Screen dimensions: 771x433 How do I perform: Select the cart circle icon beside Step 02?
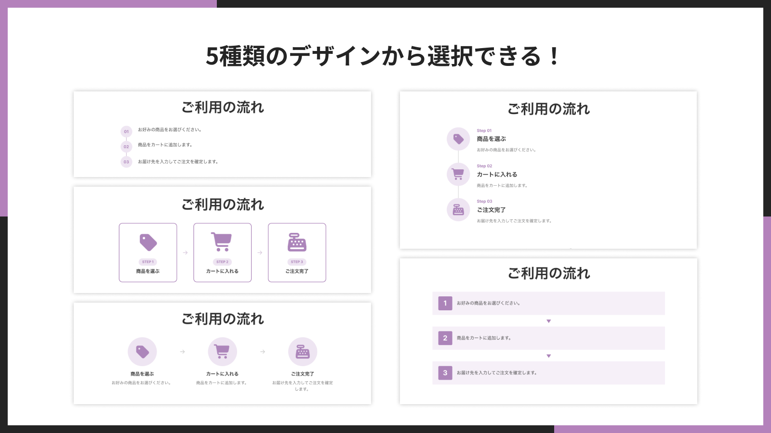[x=458, y=174]
